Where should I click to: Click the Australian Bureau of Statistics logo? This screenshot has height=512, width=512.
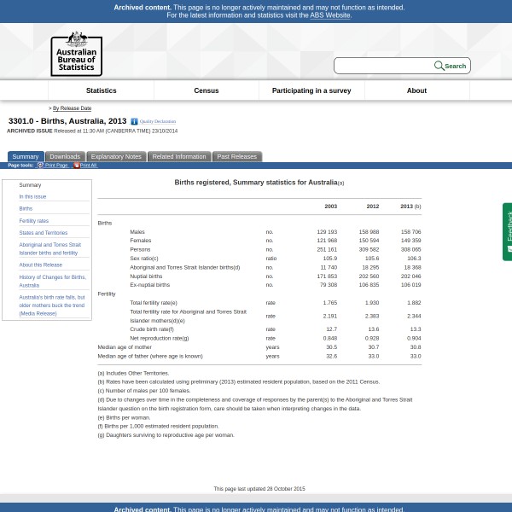pos(76,54)
